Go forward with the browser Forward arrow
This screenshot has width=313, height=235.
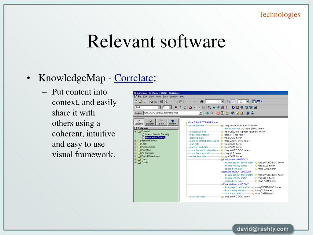tap(212, 113)
